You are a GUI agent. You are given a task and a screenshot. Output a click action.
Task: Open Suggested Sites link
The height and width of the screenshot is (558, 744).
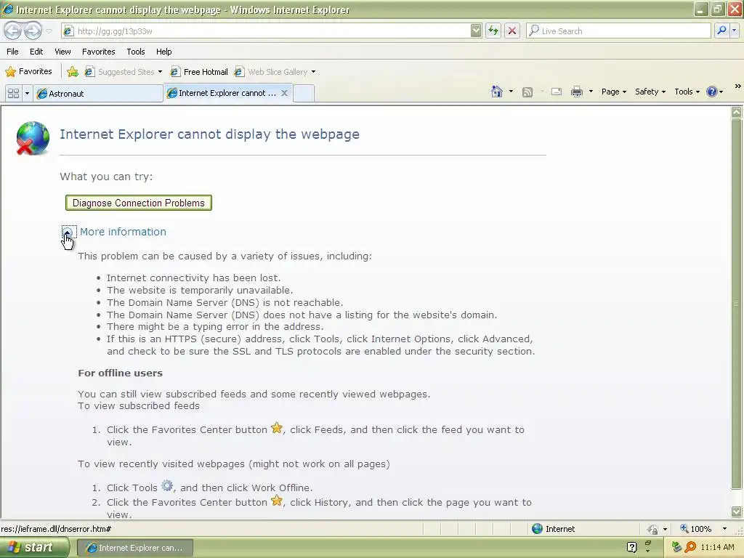click(x=120, y=72)
